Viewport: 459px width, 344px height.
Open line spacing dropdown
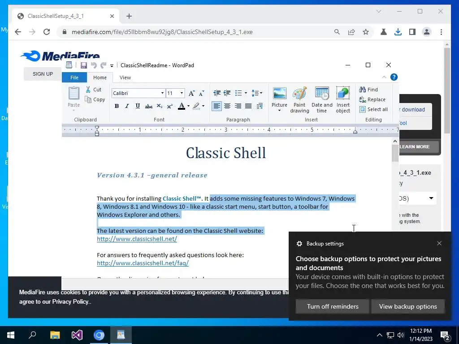(x=257, y=93)
